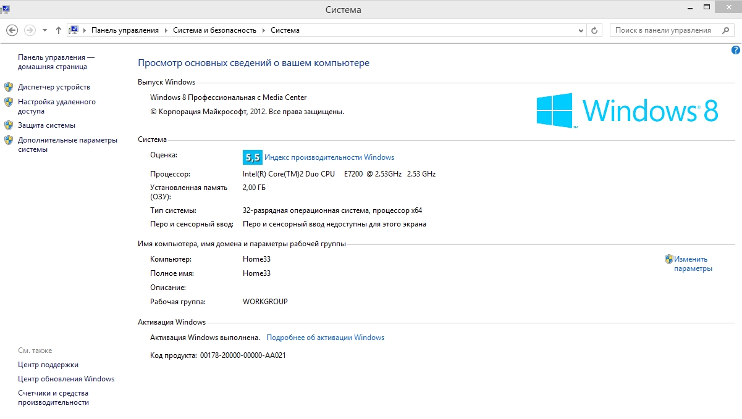The height and width of the screenshot is (419, 742).
Task: Click shield icon beside Настройка удаленного доступа
Action: coord(9,102)
